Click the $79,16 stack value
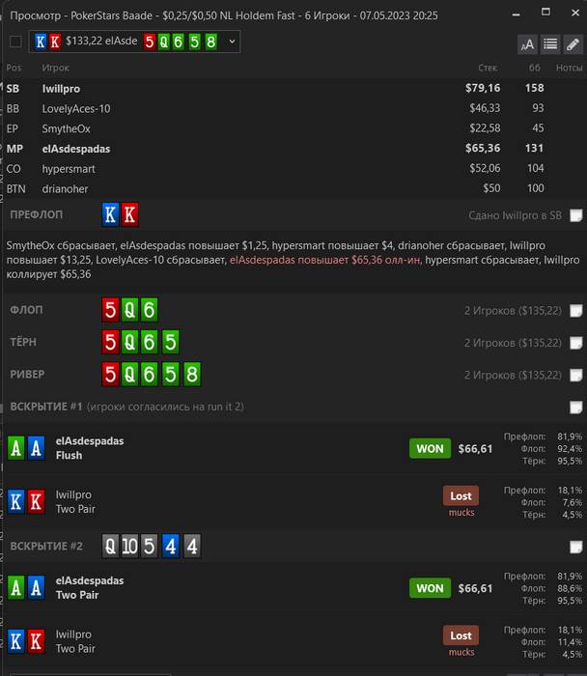 point(483,89)
